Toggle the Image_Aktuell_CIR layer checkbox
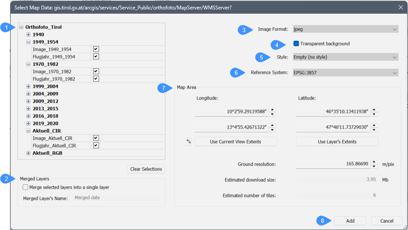 [x=96, y=138]
